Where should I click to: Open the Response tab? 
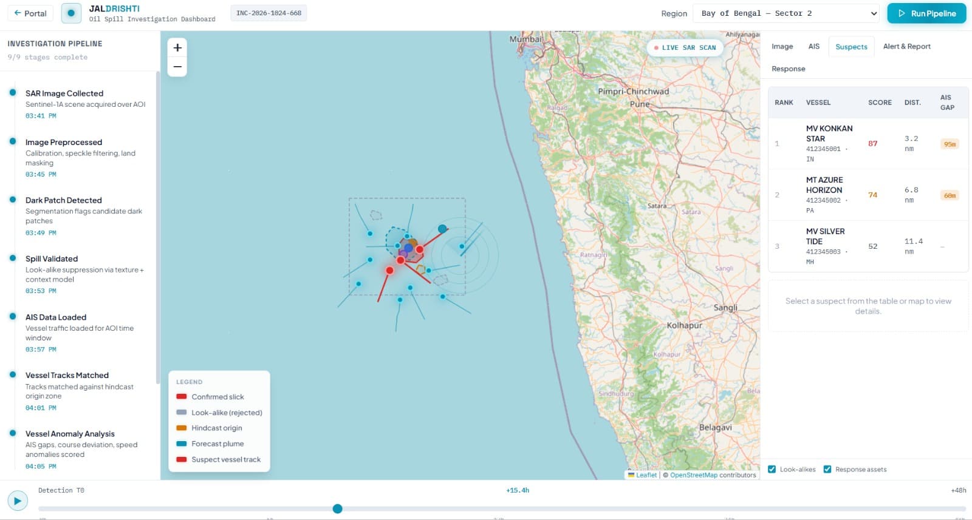pyautogui.click(x=788, y=69)
